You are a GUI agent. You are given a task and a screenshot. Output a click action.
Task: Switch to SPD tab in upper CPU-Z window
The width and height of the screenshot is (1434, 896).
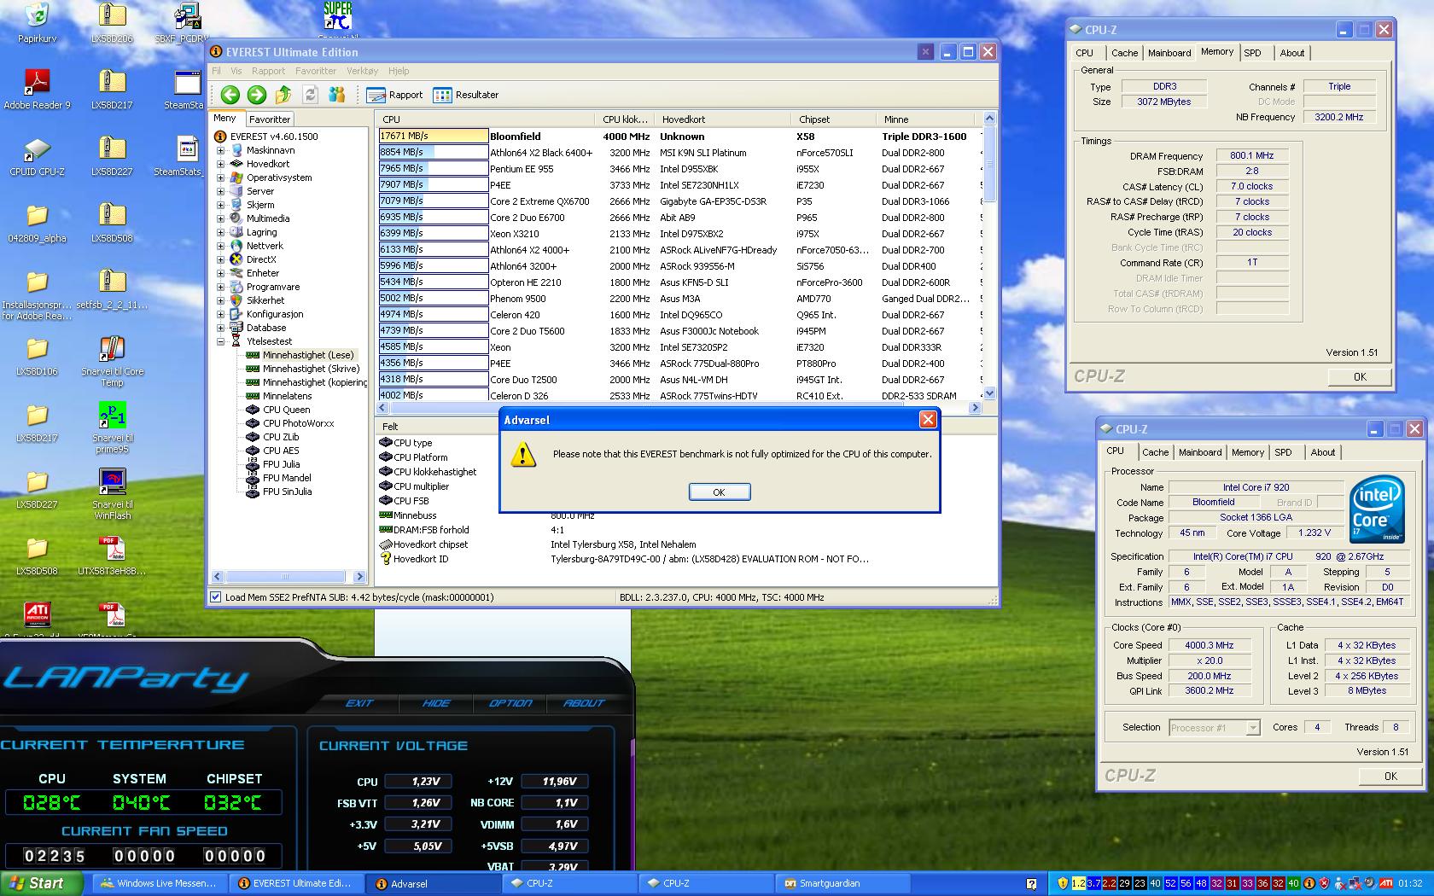tap(1252, 53)
